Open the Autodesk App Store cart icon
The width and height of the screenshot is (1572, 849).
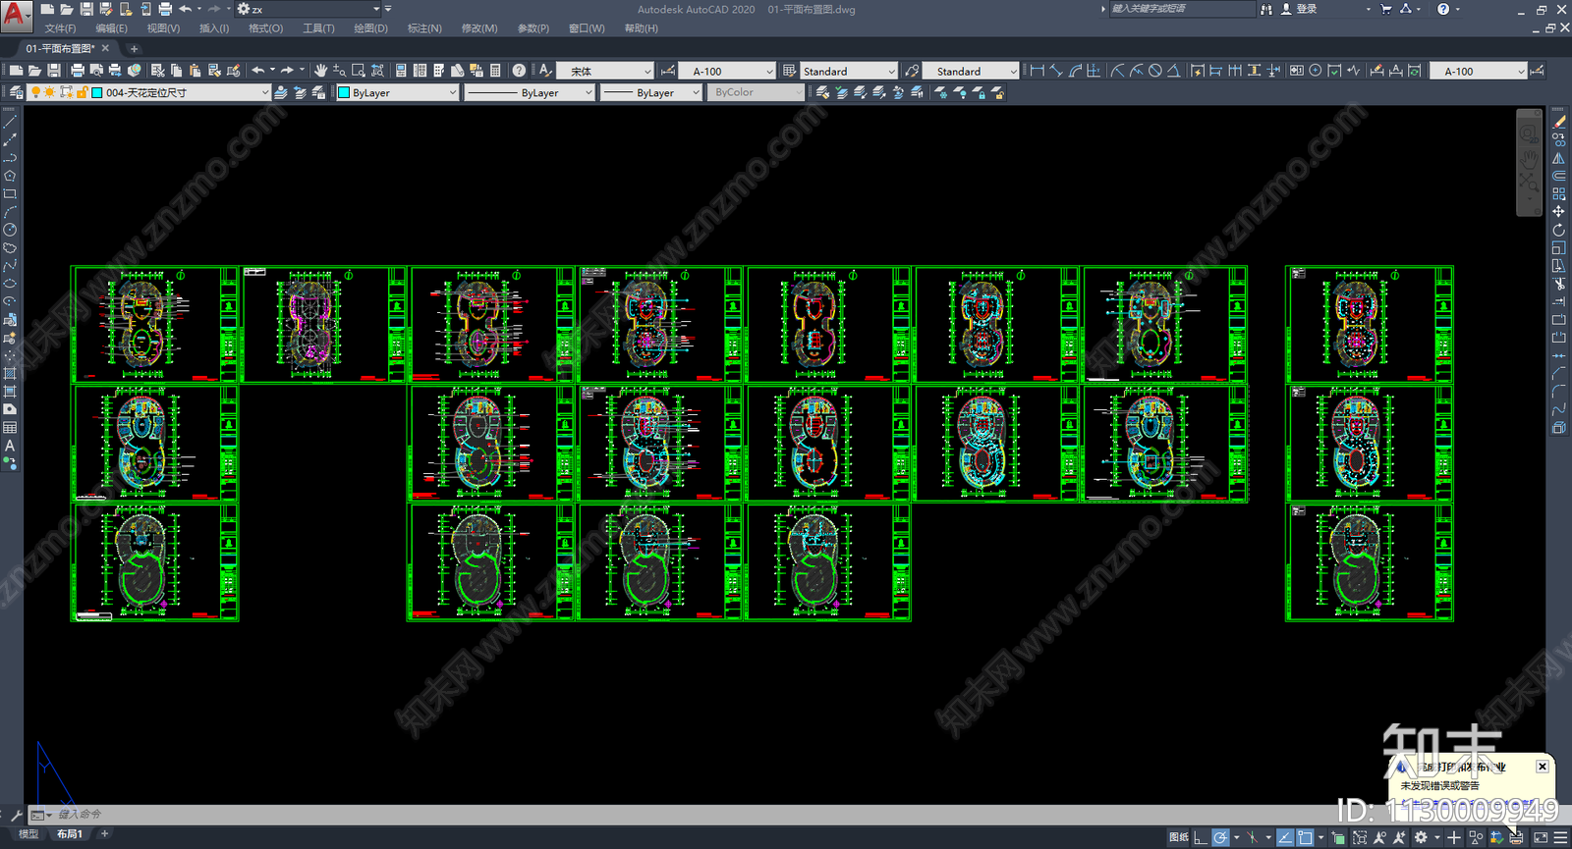(x=1386, y=9)
